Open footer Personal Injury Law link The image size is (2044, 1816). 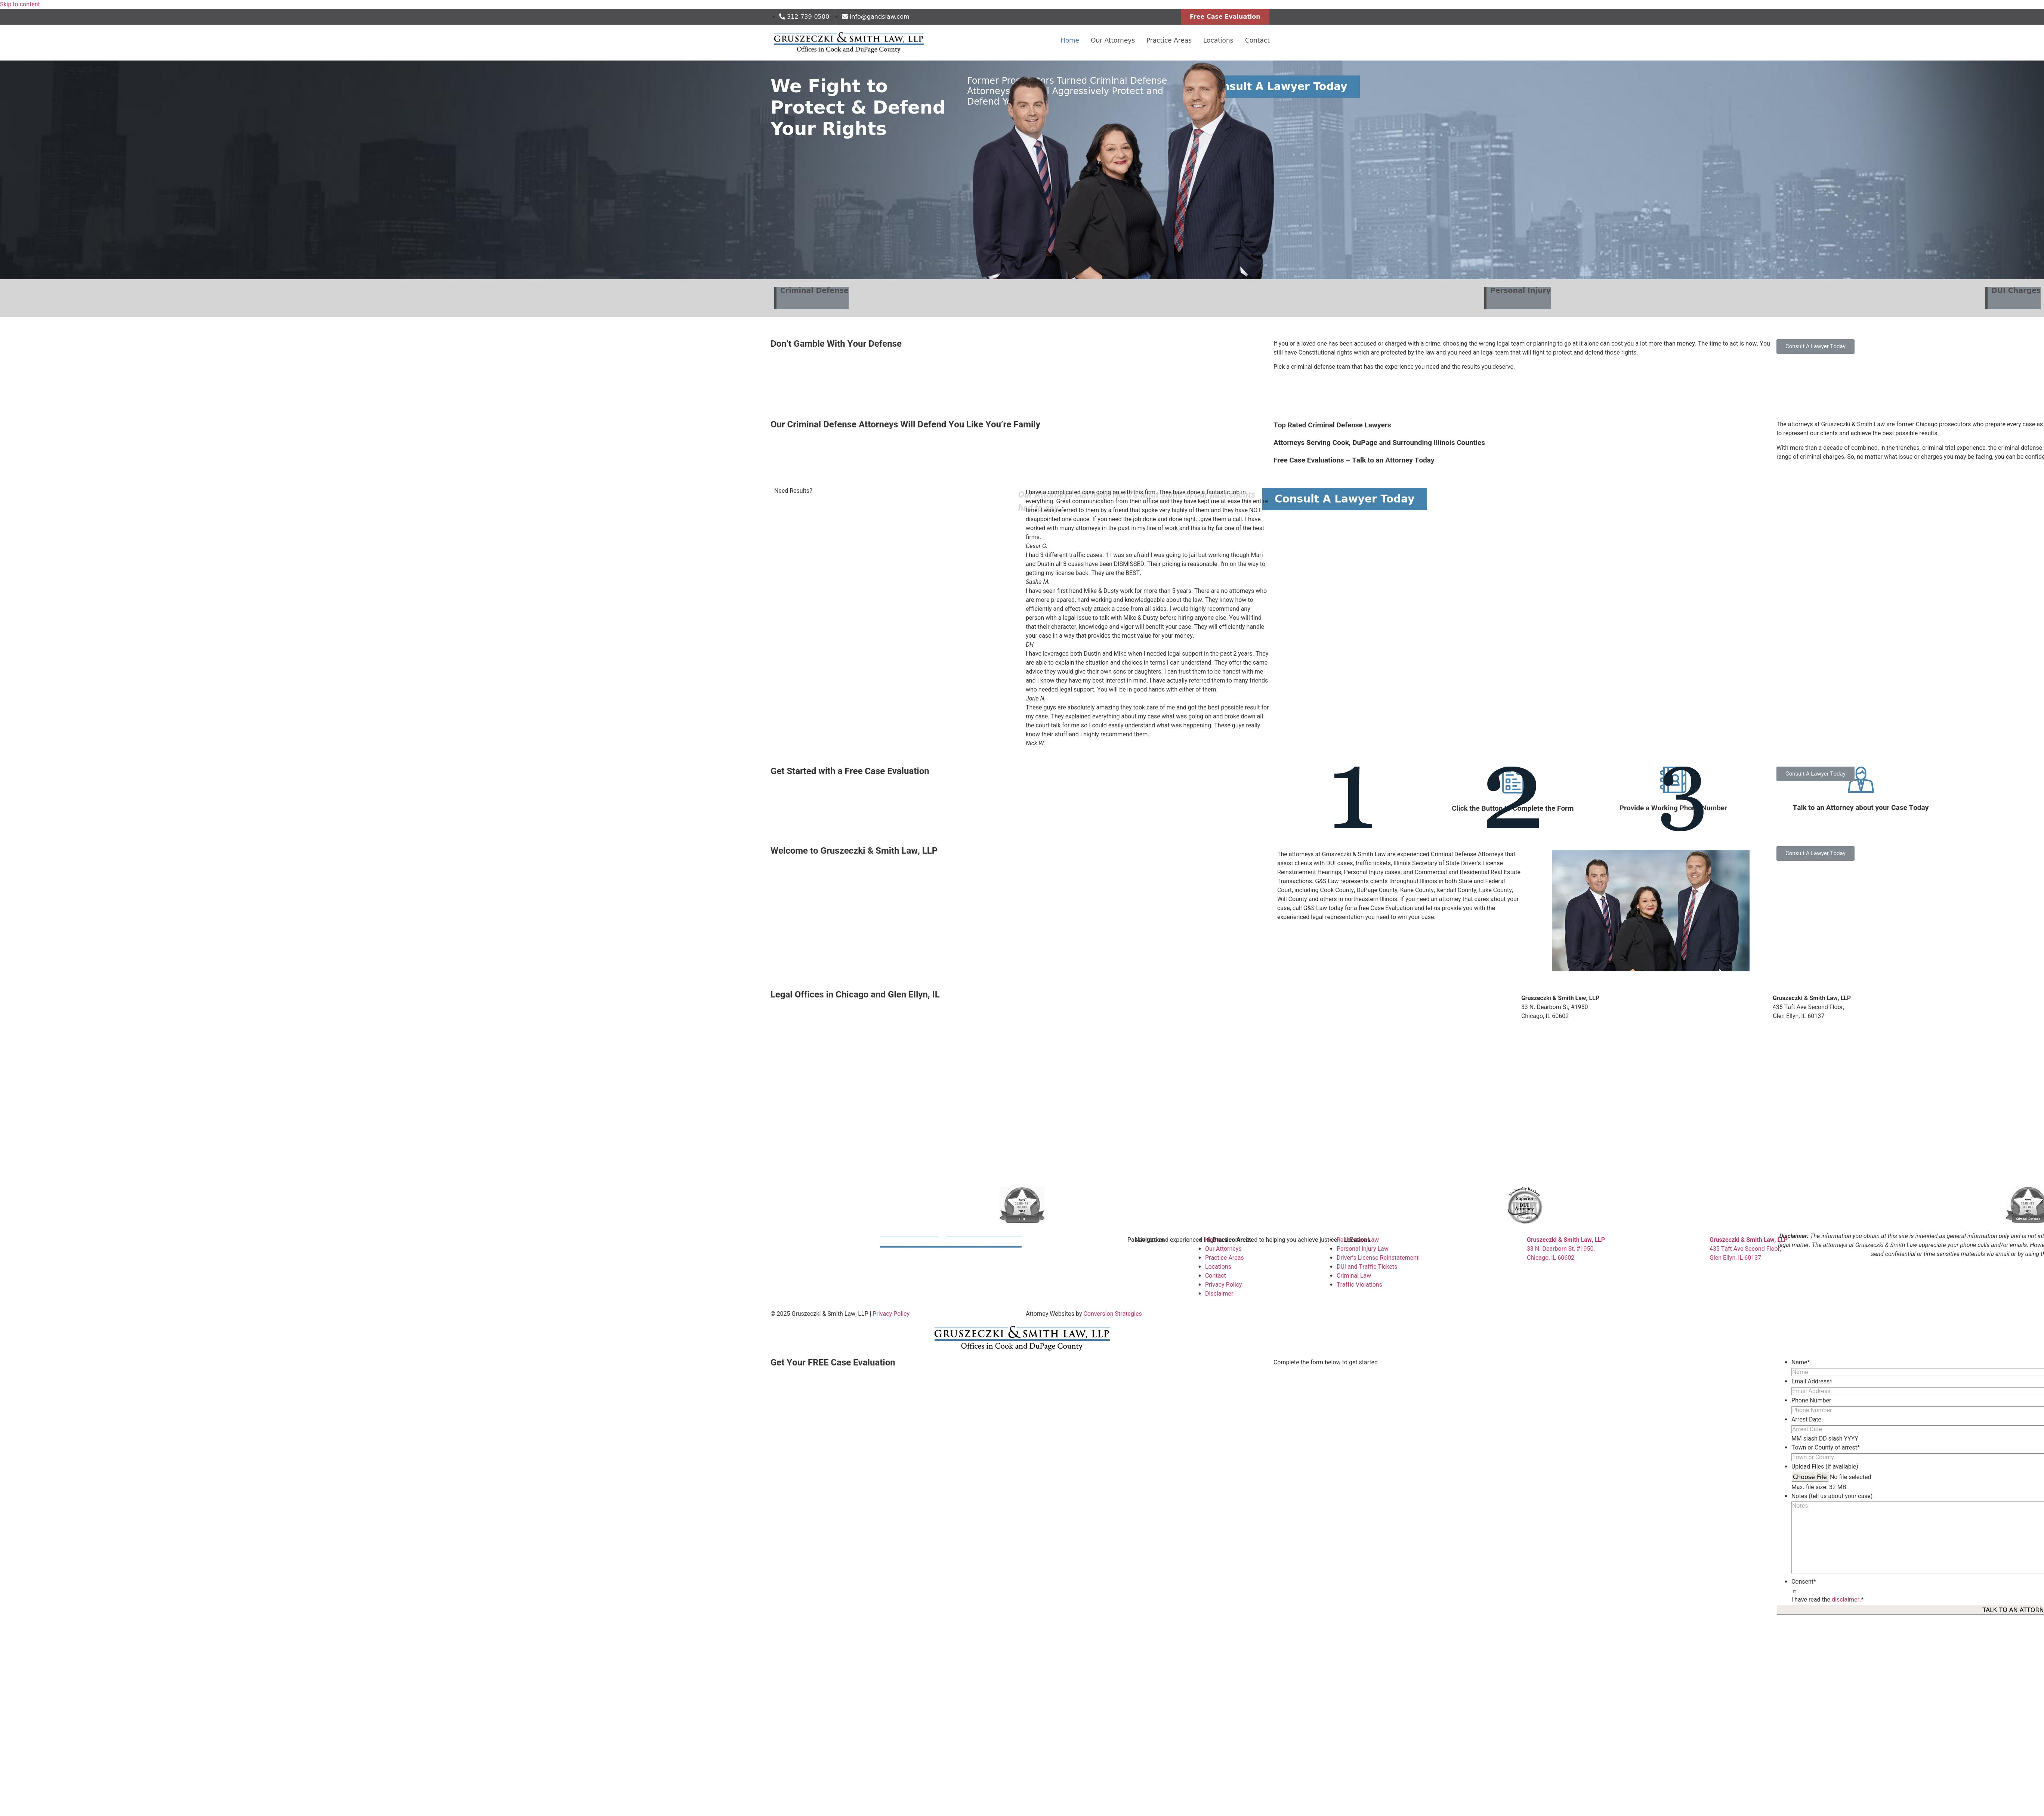(1362, 1249)
